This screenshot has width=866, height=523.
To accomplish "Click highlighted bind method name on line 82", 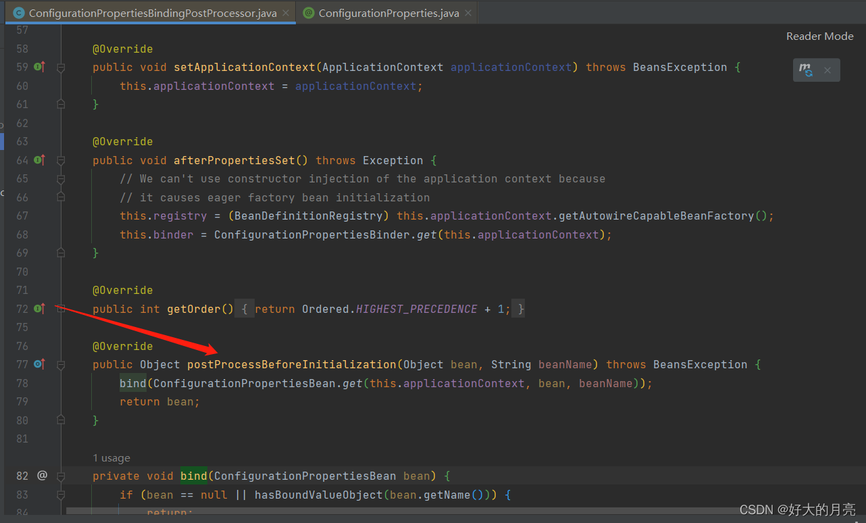I will pos(194,476).
